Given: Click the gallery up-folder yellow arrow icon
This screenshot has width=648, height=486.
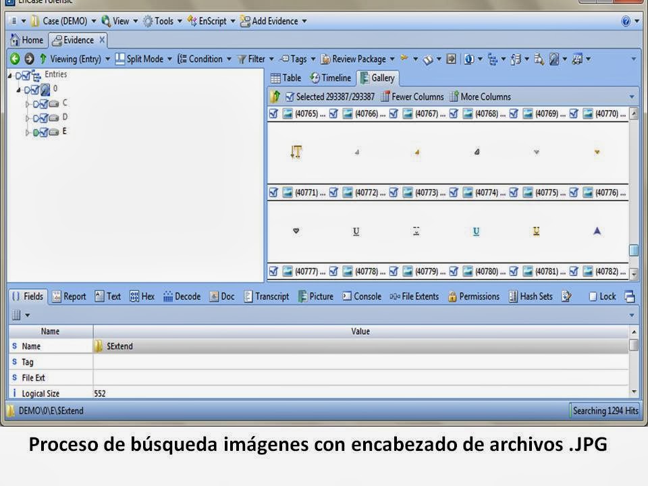Looking at the screenshot, I should pos(275,97).
